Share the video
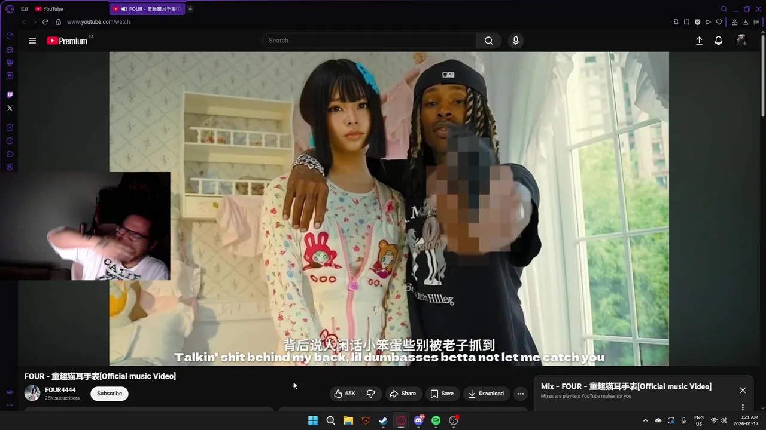 (403, 394)
